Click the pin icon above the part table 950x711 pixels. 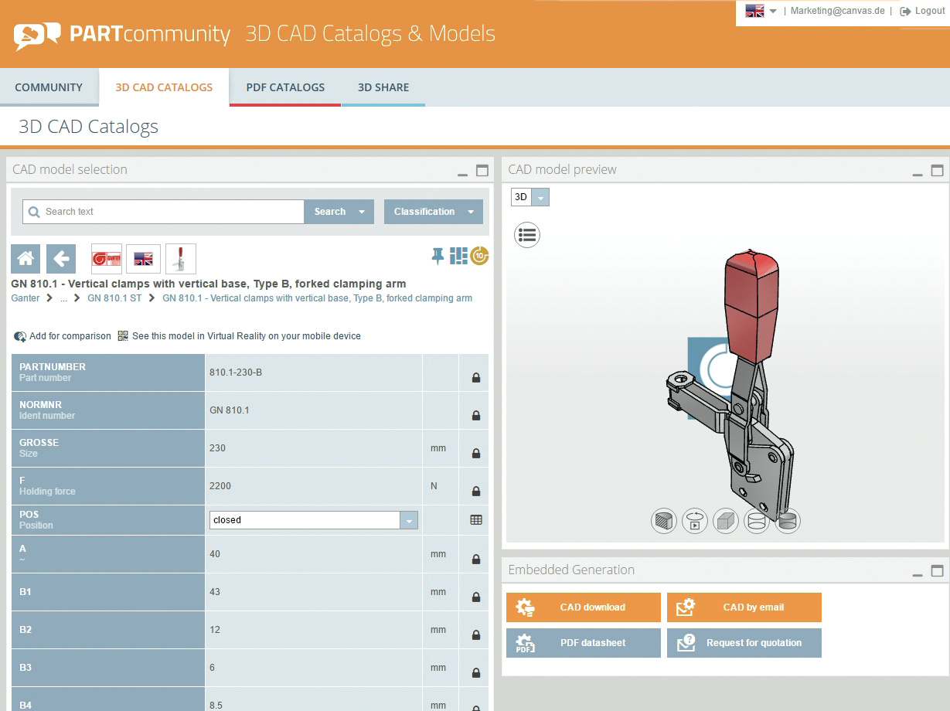[x=438, y=257]
